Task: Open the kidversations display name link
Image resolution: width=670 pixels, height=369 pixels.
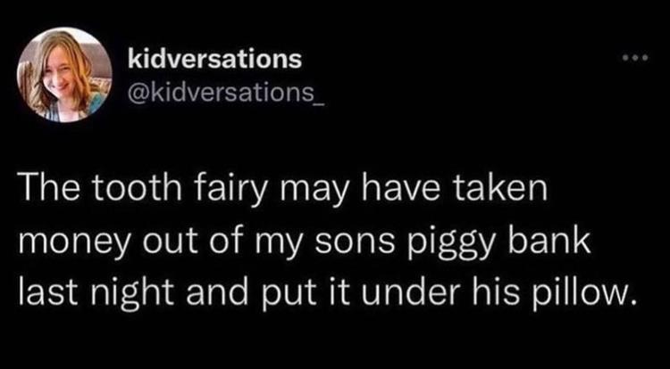Action: [214, 60]
